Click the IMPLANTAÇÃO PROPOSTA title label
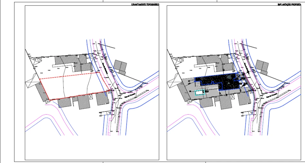 (289, 5)
